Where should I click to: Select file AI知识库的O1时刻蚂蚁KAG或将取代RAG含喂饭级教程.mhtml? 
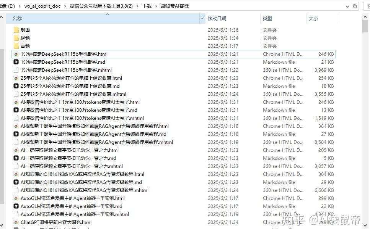85,190
